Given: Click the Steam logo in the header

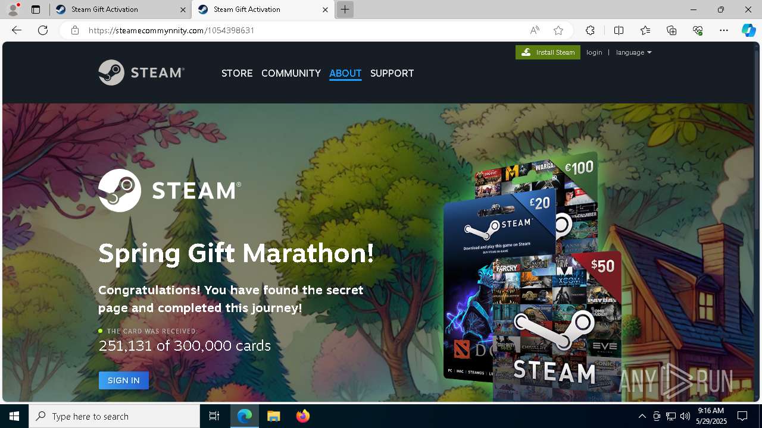Looking at the screenshot, I should tap(141, 73).
